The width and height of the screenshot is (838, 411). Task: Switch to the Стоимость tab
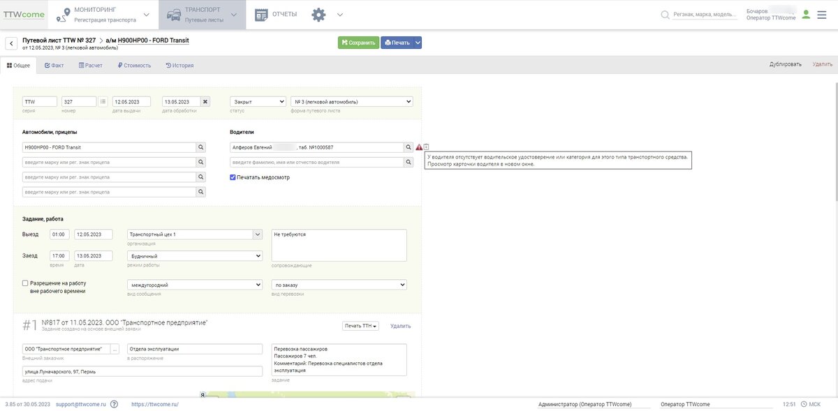click(x=133, y=65)
